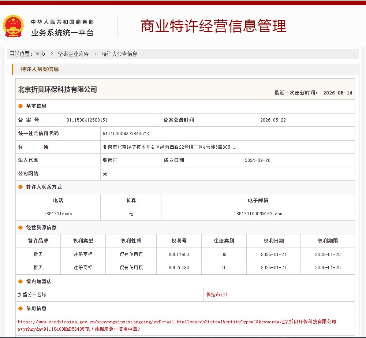Click the 特许人备案信息 section header

pos(40,69)
